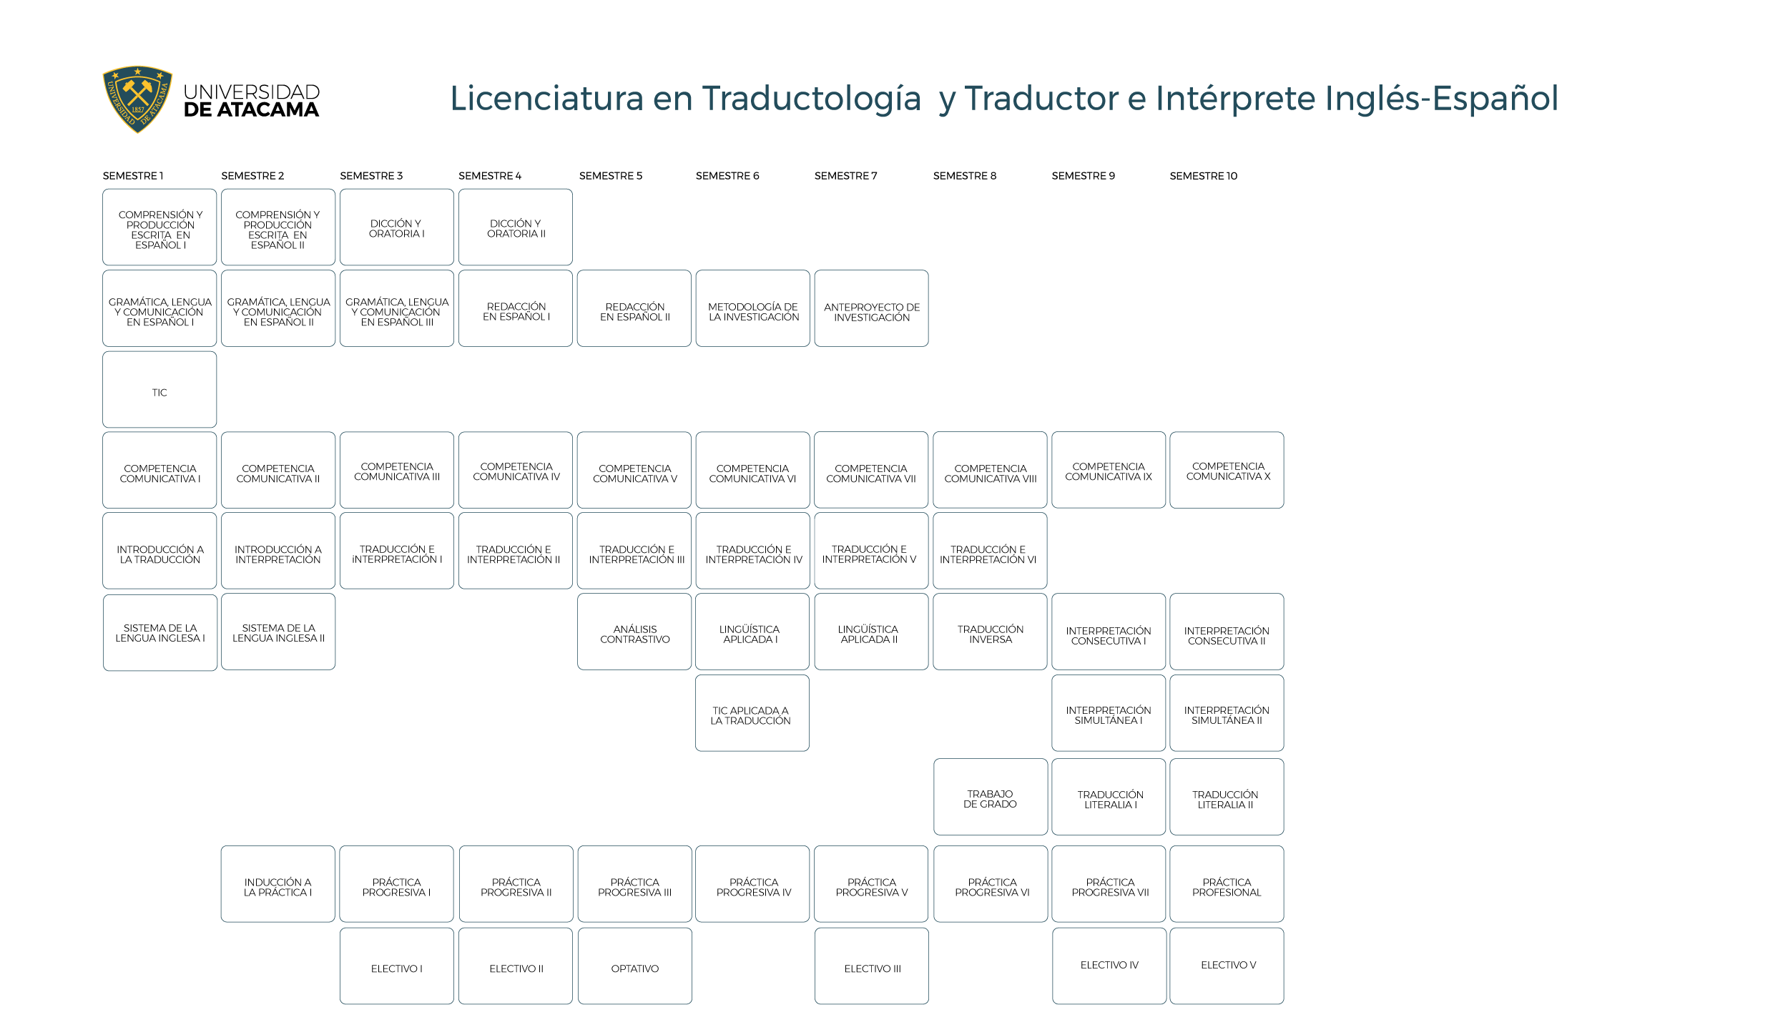
Task: Select the SEMESTRE 1 column header
Action: tap(133, 176)
